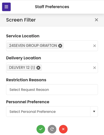This screenshot has height=135, width=104.
Task: Remove the DELIVERY 12 (1) chip
Action: coord(38,68)
